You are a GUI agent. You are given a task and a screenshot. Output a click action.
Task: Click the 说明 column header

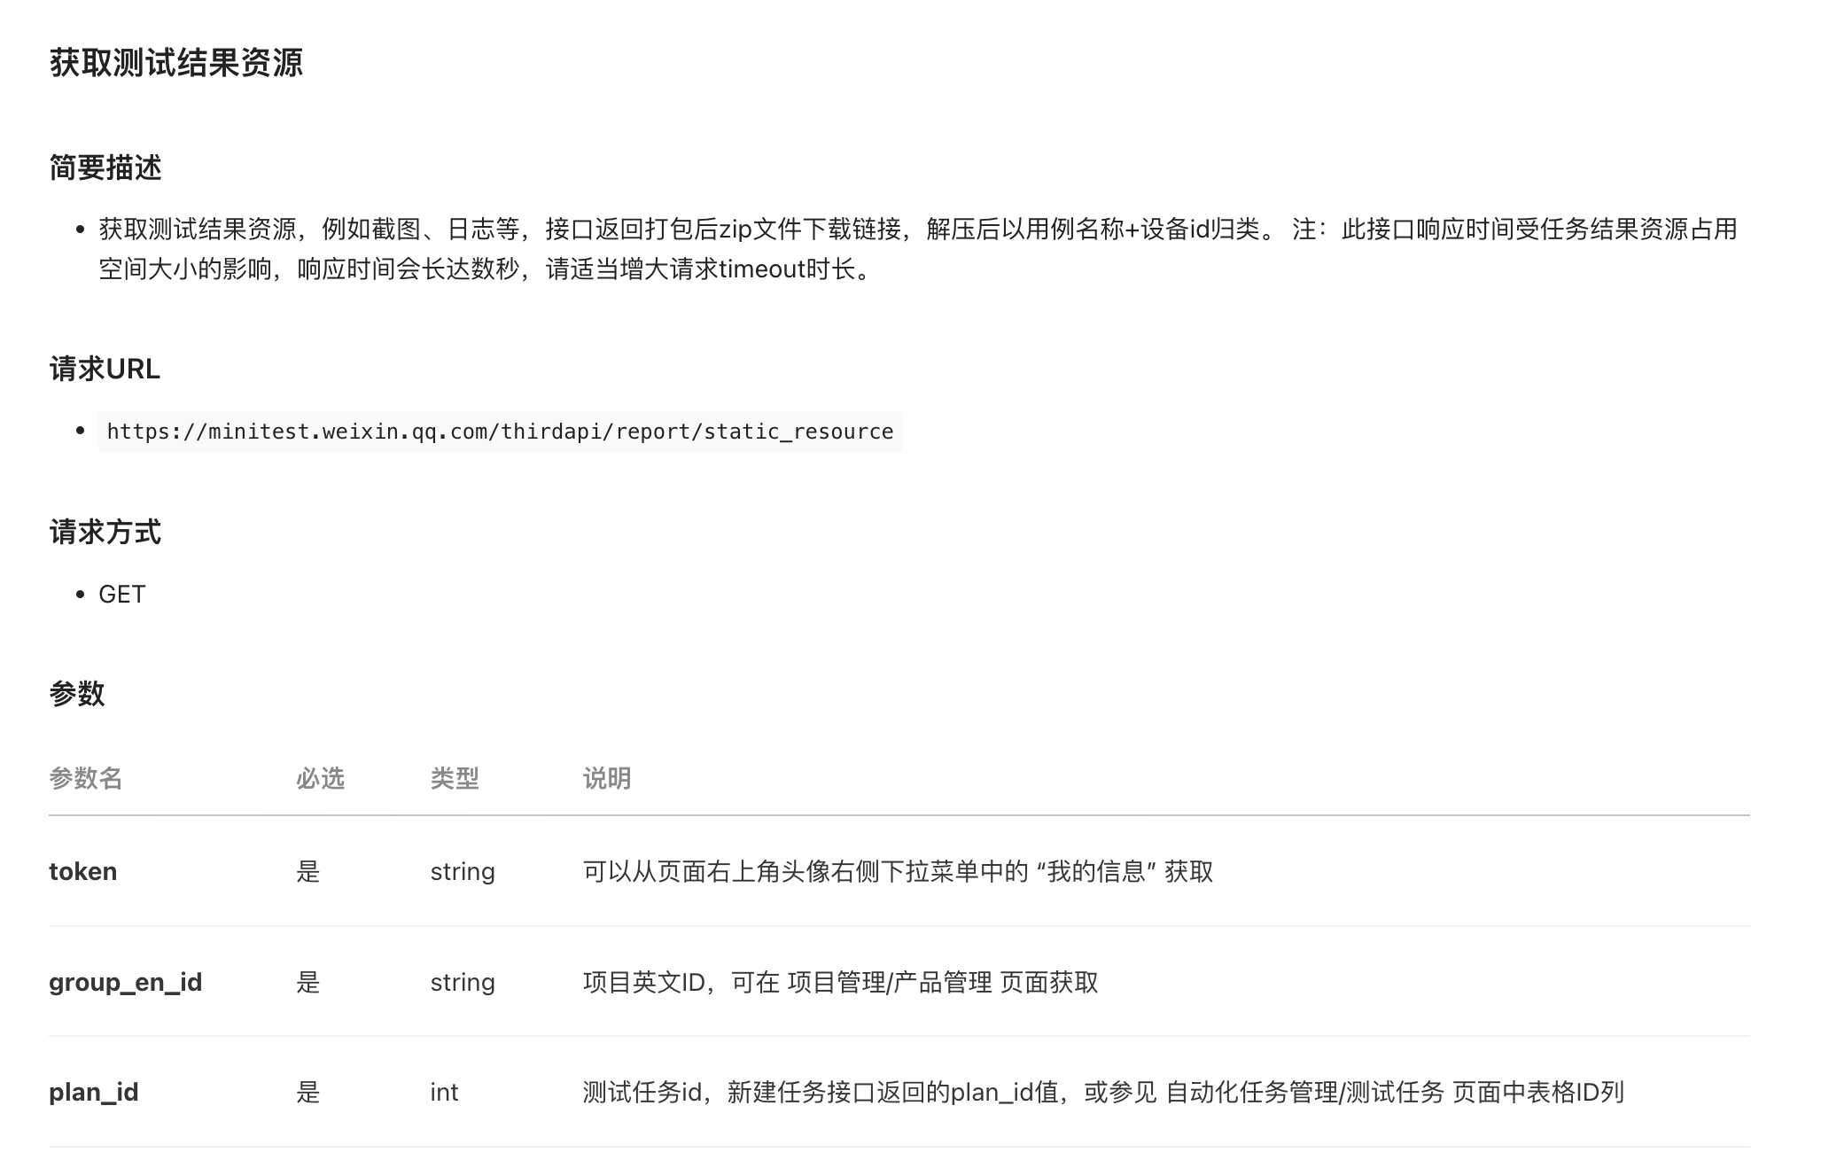(606, 779)
